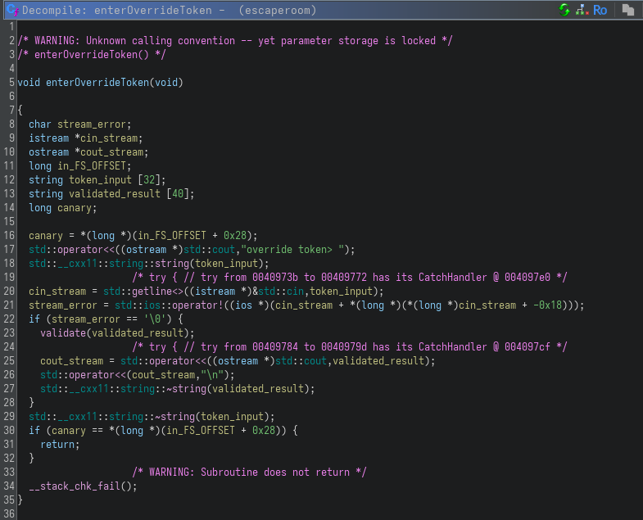Click the 'validate' function call on line 23

(63, 333)
